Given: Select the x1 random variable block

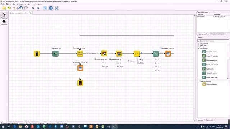Looking at the screenshot, I should (x=104, y=53).
